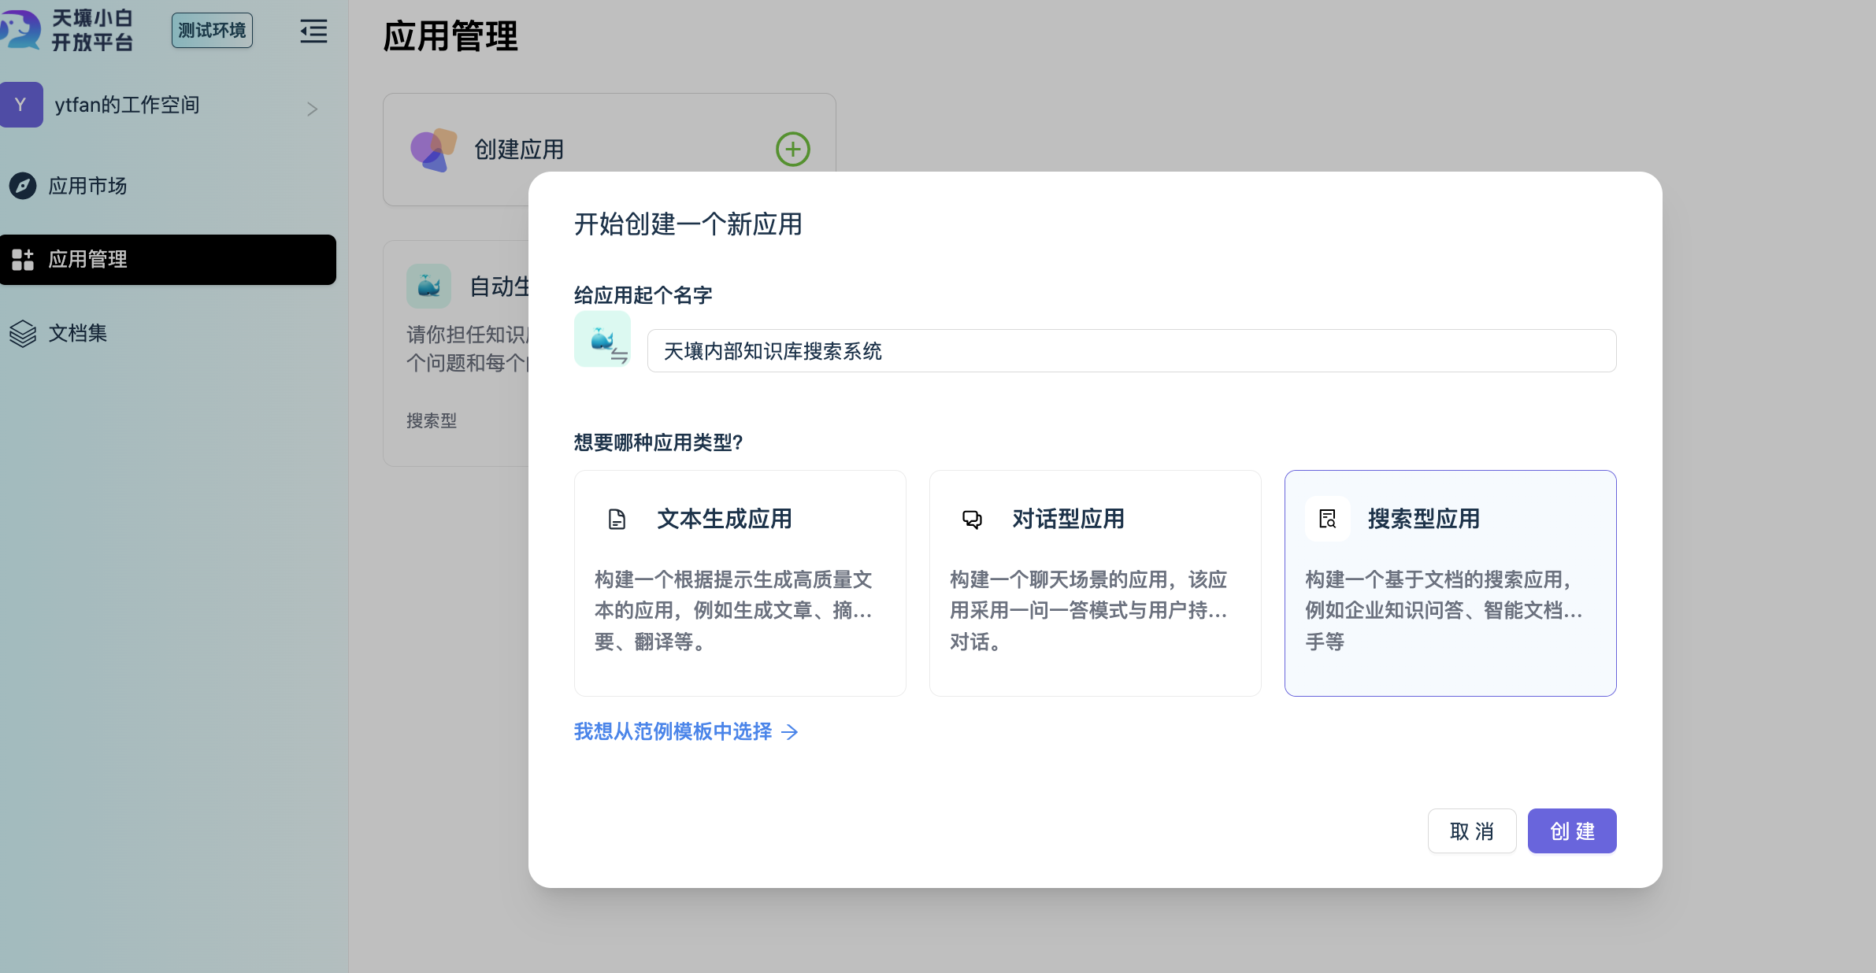Click the compass icon beside 应用市场
The height and width of the screenshot is (973, 1876).
click(x=23, y=186)
